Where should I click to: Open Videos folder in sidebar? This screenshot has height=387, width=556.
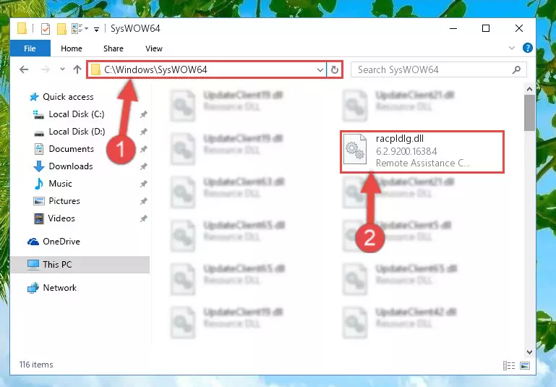point(61,218)
